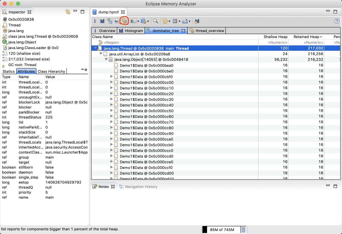
Task: Select Demo1$Data @ 0x5c000bea0 row
Action: point(216,65)
